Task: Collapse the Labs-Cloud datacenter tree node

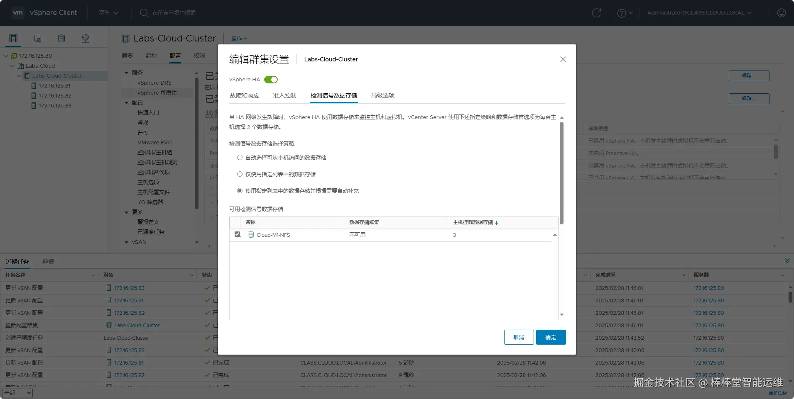Action: tap(12, 66)
